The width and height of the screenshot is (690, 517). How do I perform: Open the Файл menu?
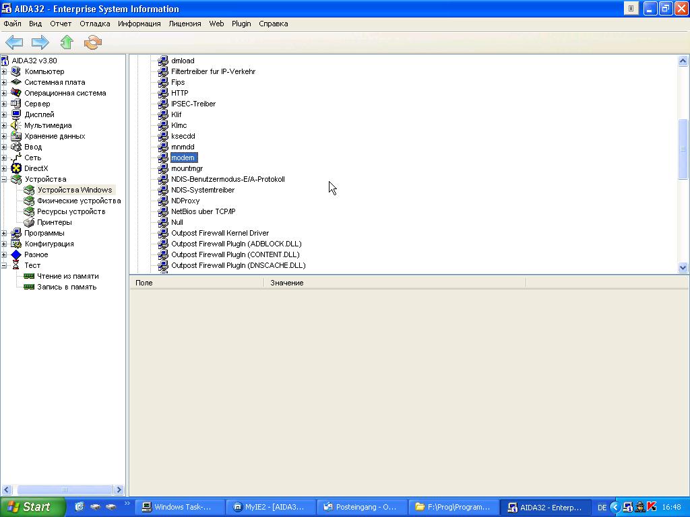(x=12, y=24)
